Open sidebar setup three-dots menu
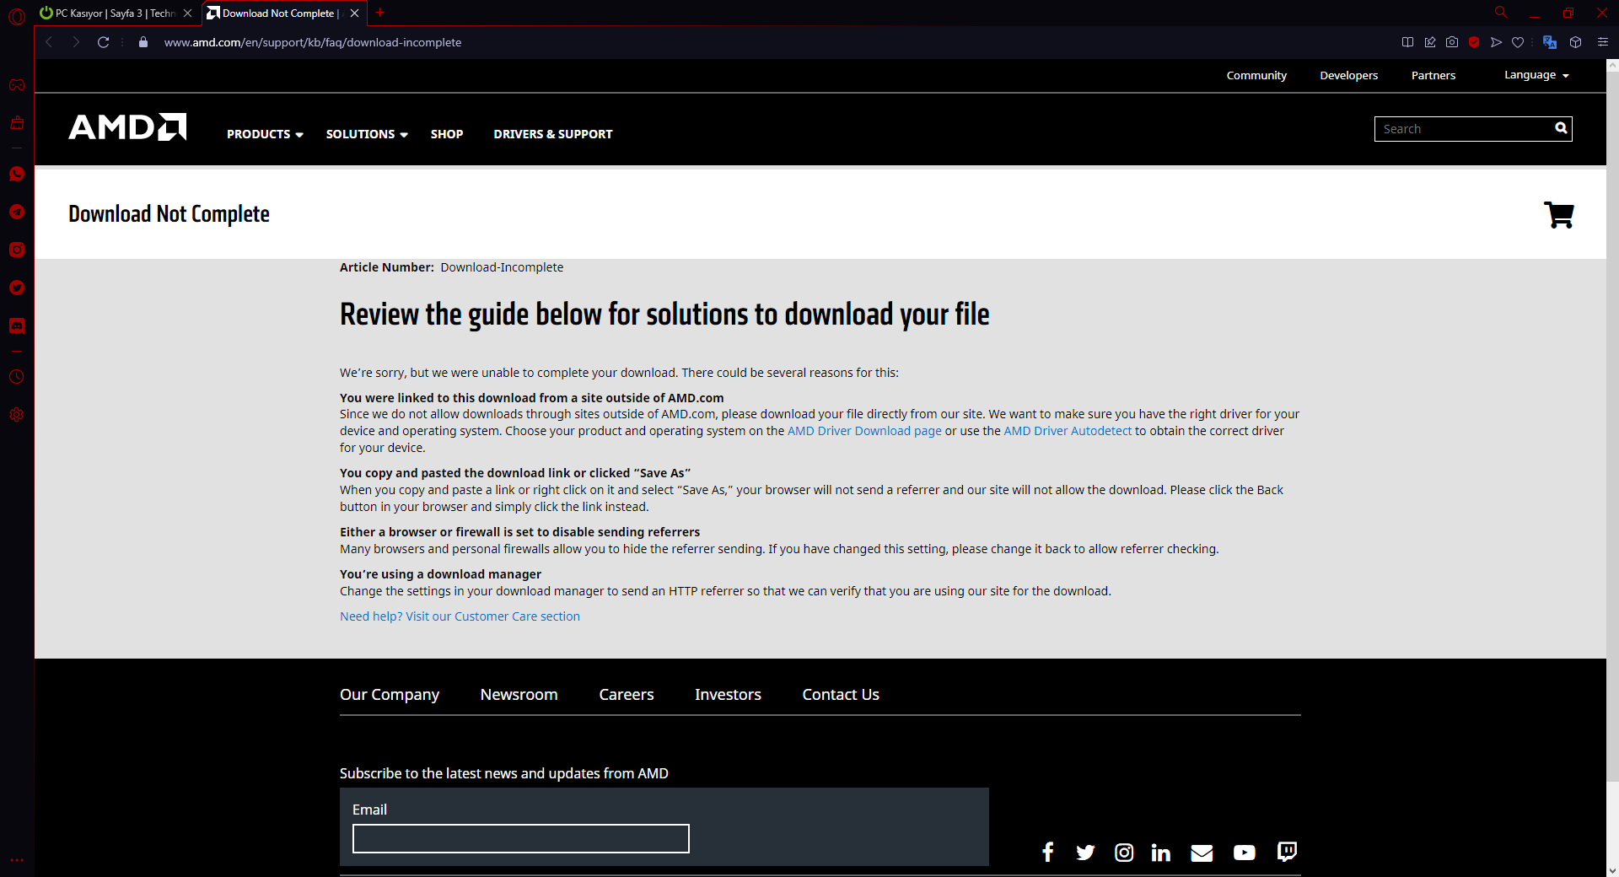The width and height of the screenshot is (1619, 877). click(17, 861)
